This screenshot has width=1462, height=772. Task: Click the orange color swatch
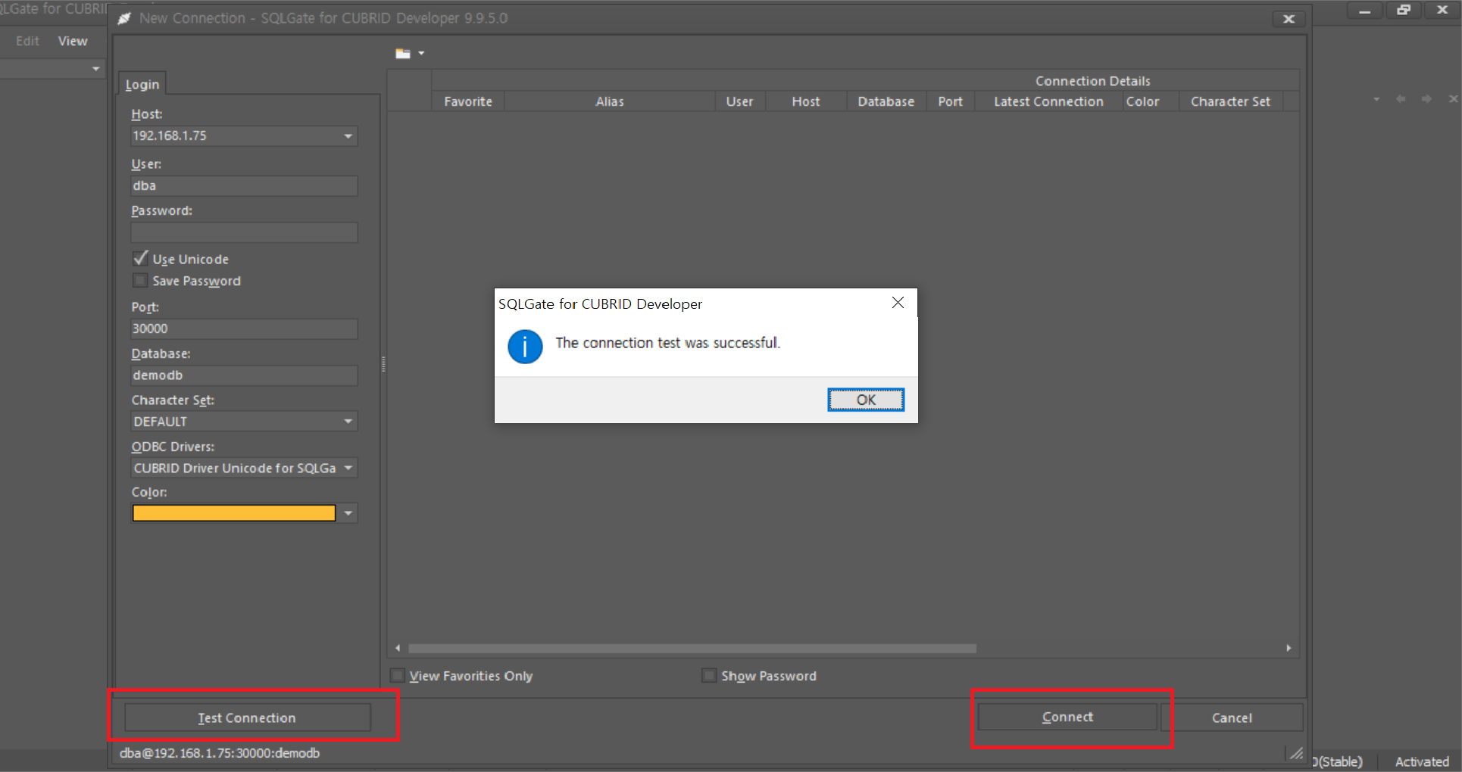tap(234, 513)
